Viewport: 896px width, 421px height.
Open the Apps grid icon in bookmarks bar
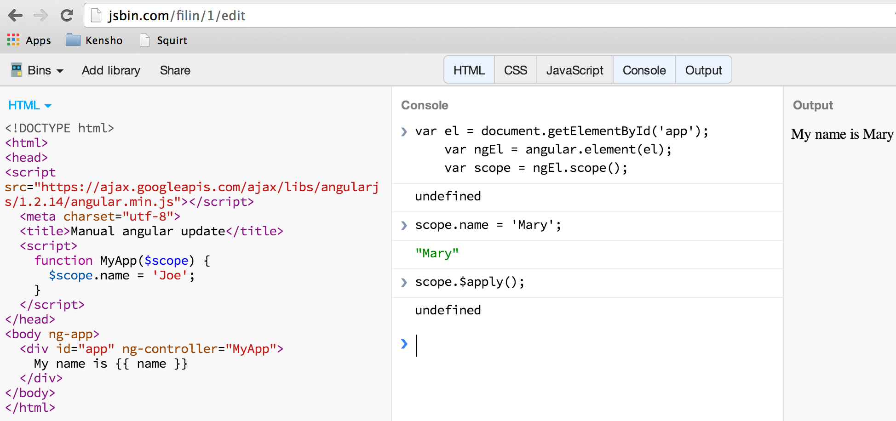pyautogui.click(x=13, y=40)
